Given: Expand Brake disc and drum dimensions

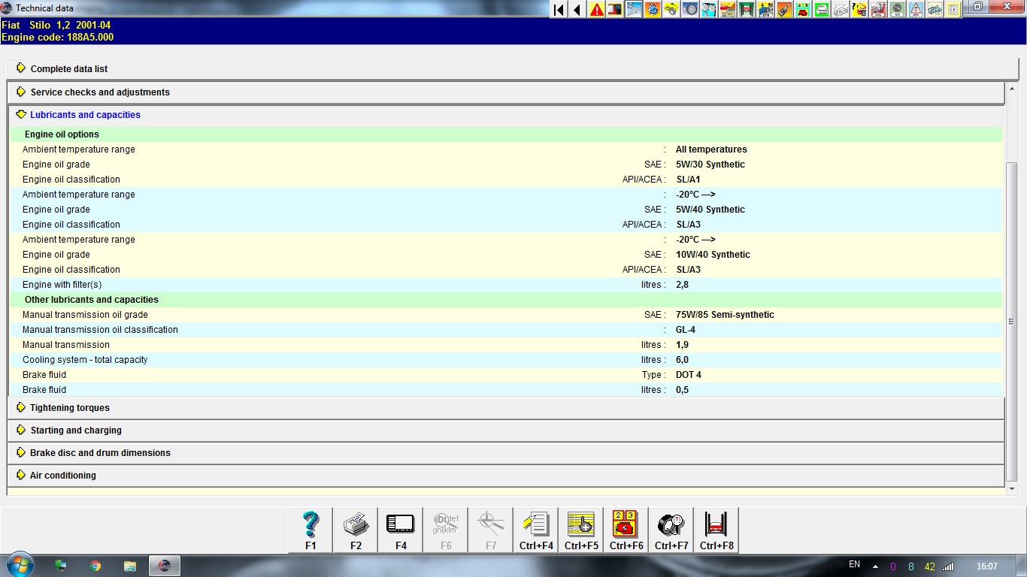Looking at the screenshot, I should click(100, 453).
